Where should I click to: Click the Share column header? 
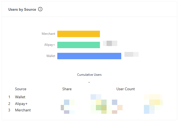pyautogui.click(x=67, y=89)
